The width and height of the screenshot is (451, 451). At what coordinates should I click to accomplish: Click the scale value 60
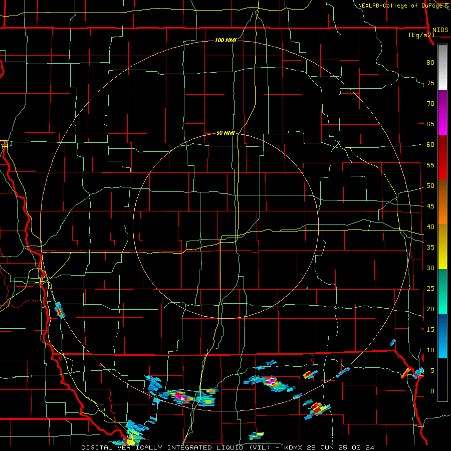point(430,145)
